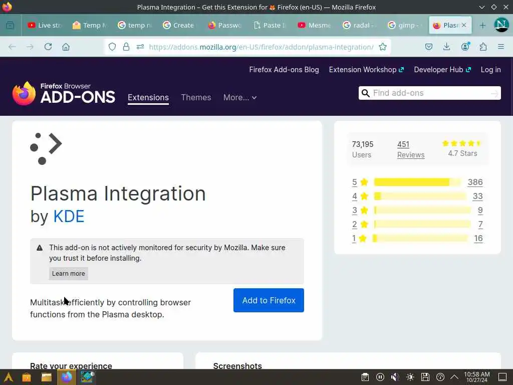Switch to the Live stream tab
The width and height of the screenshot is (513, 385).
44,25
